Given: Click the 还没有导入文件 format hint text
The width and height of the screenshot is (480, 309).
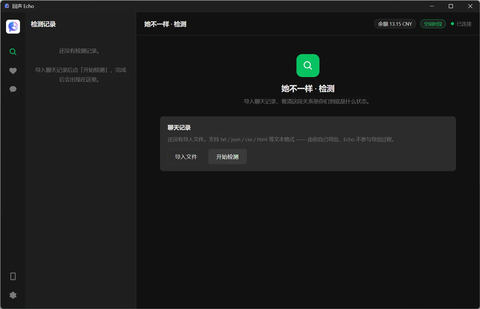Looking at the screenshot, I should tap(282, 139).
